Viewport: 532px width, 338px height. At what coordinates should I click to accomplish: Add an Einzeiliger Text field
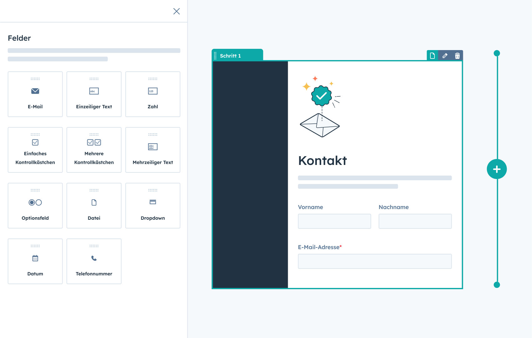point(94,94)
